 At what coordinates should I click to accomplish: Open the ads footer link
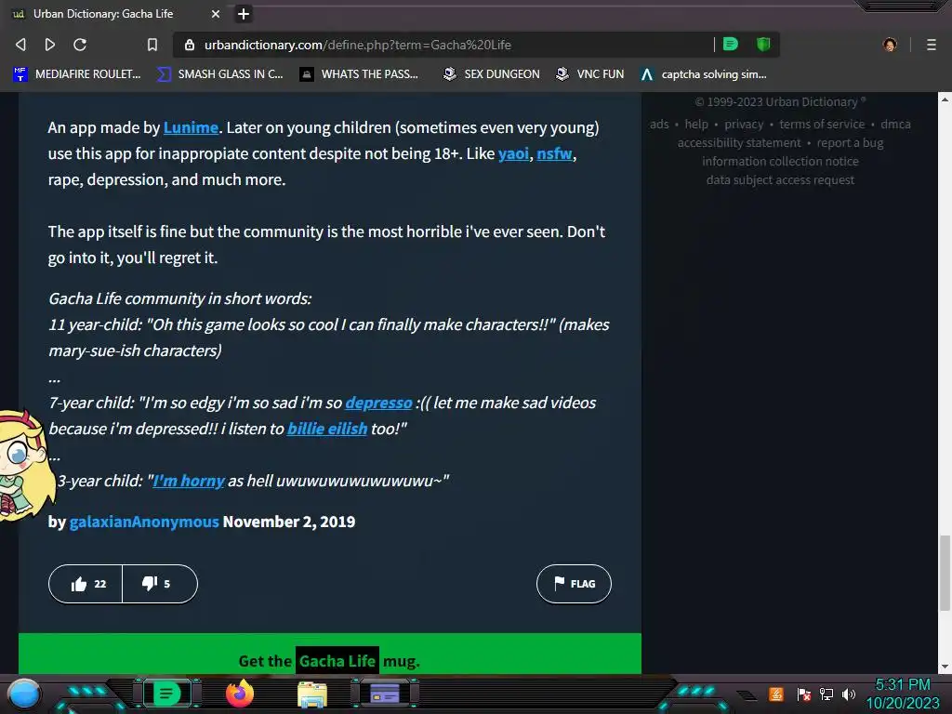click(x=659, y=124)
